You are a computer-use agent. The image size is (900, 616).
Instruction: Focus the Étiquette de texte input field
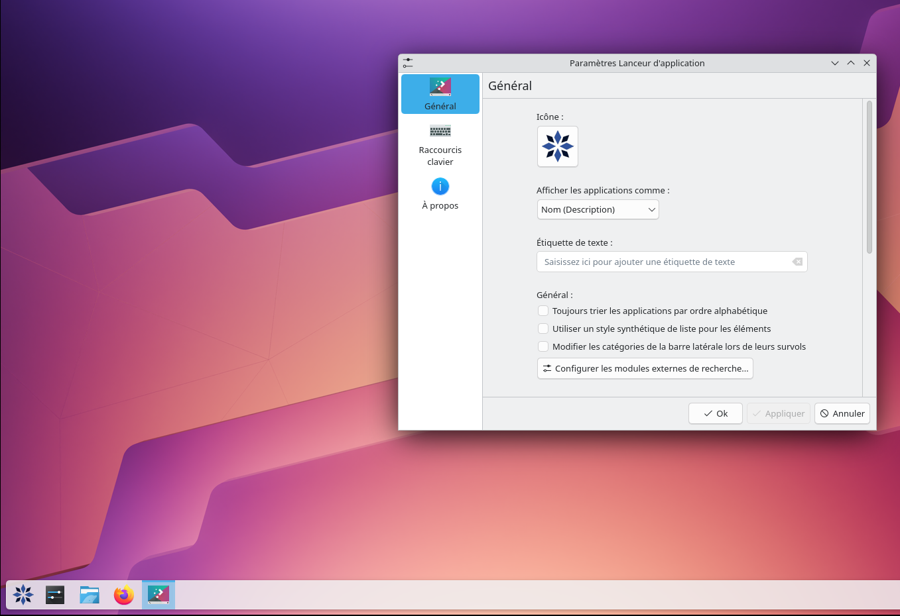pyautogui.click(x=672, y=262)
